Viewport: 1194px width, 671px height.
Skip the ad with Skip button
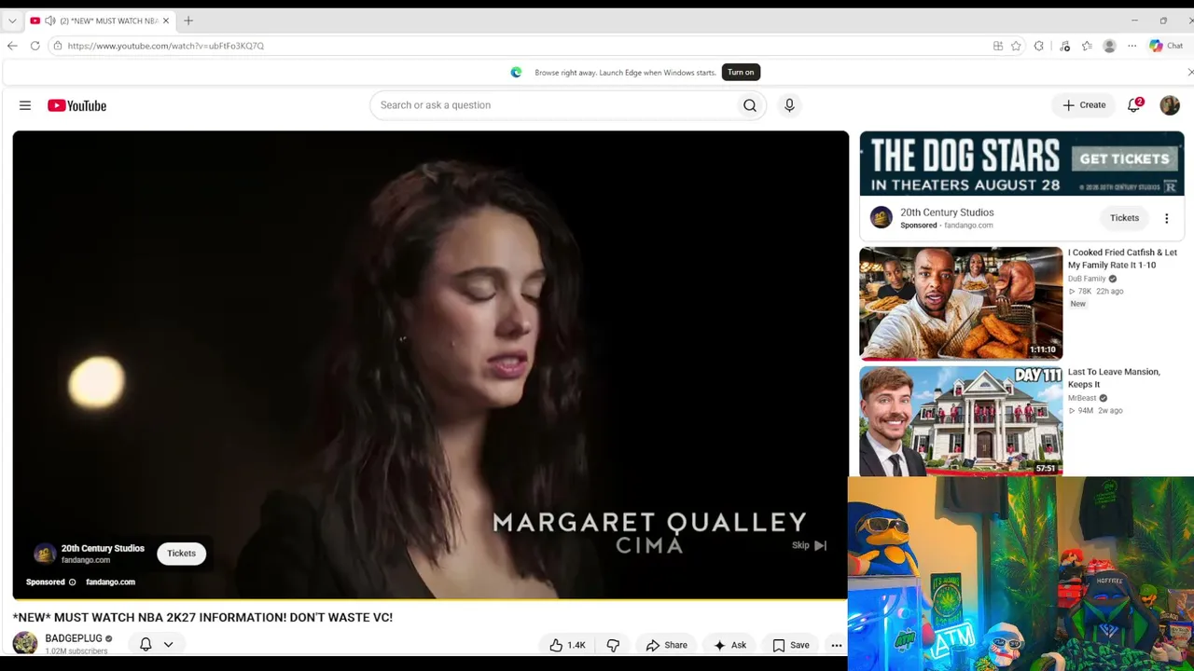pos(810,545)
